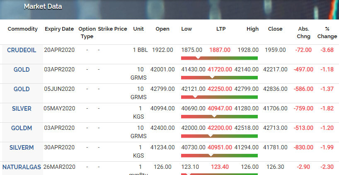The height and width of the screenshot is (175, 339).
Task: Click the Close column header
Action: click(275, 29)
